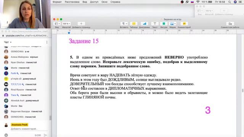Open the Окно menu
The image size is (244, 137).
point(104,2)
